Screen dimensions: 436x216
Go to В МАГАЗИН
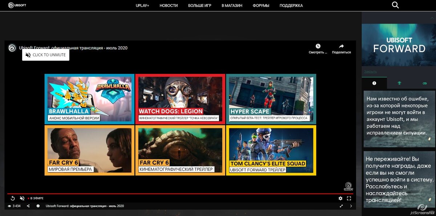232,5
